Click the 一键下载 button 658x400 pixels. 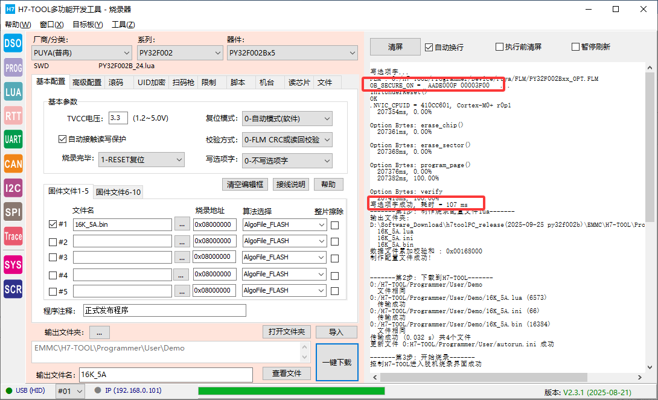coord(336,363)
